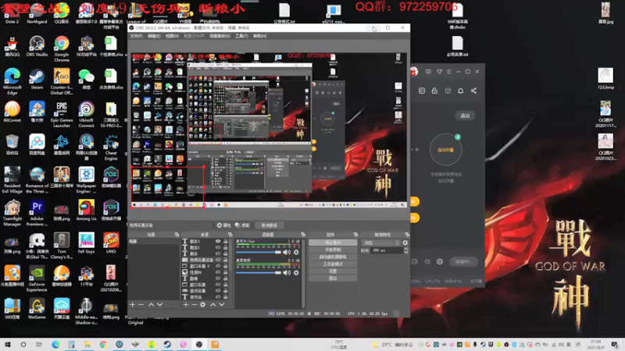The height and width of the screenshot is (351, 625).
Task: Click the unlock icon in streaming assistant window
Action: click(x=434, y=90)
